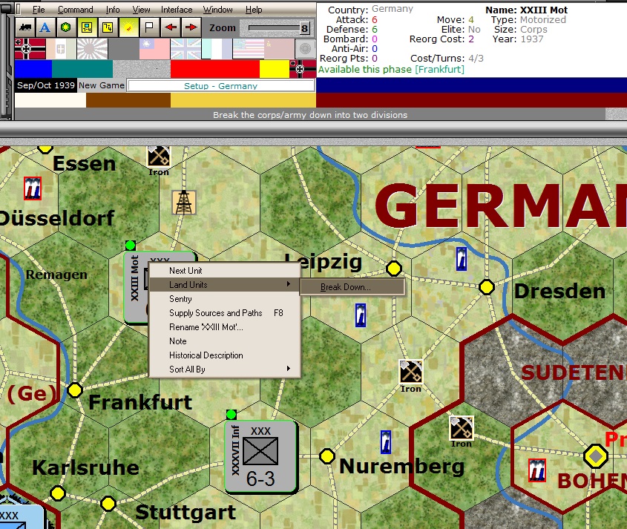Click the brown bar segment
This screenshot has width=627, height=529.
[128, 100]
